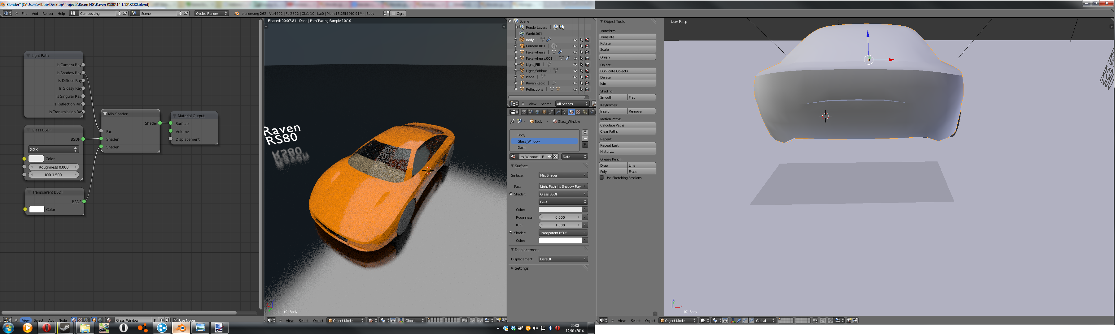Click the volume speaker tray icon
The width and height of the screenshot is (1115, 334).
click(x=536, y=328)
